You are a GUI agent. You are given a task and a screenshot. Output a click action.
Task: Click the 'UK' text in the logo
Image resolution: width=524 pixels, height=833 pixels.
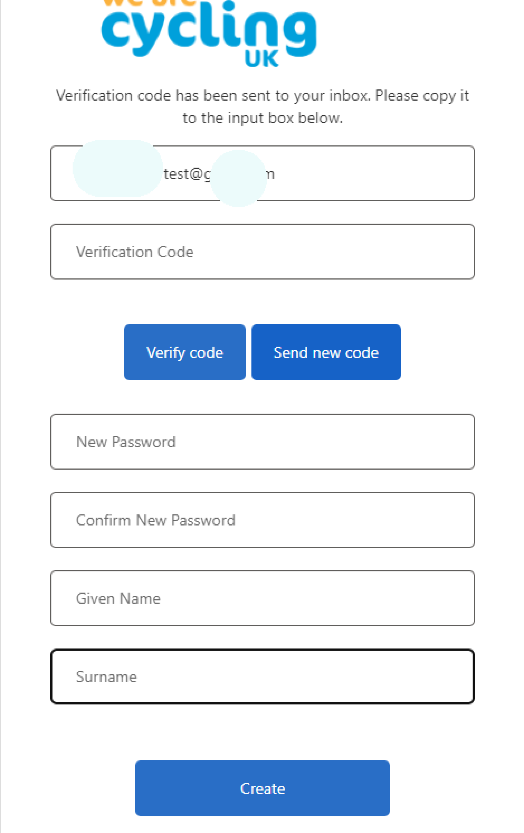(x=261, y=59)
